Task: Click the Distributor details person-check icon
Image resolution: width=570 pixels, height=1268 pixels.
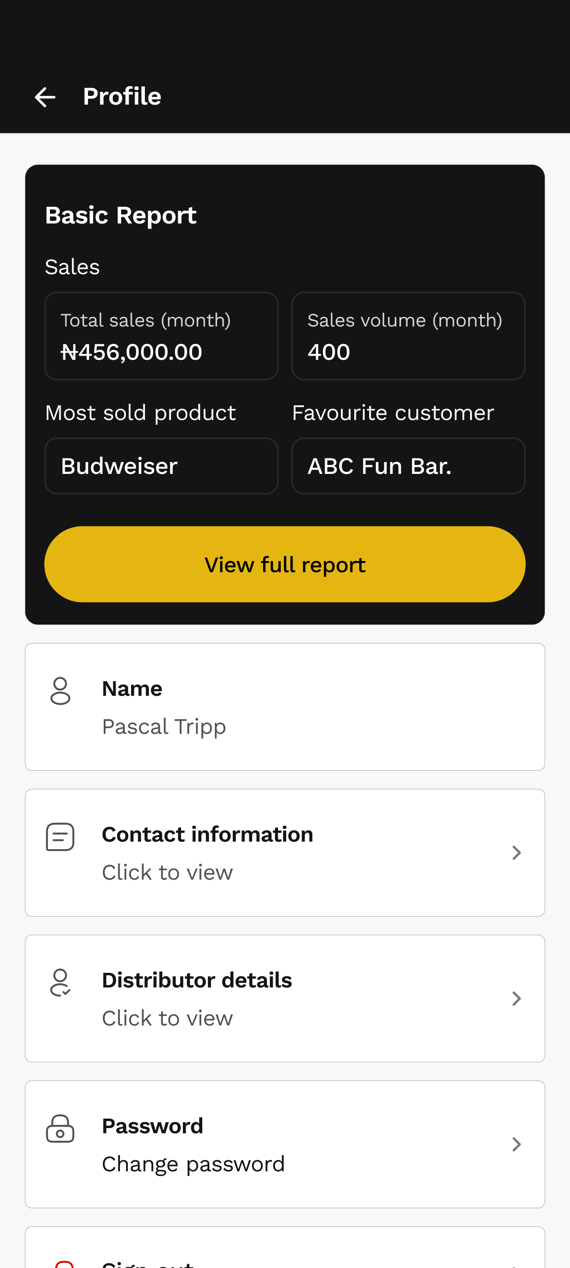Action: tap(61, 983)
